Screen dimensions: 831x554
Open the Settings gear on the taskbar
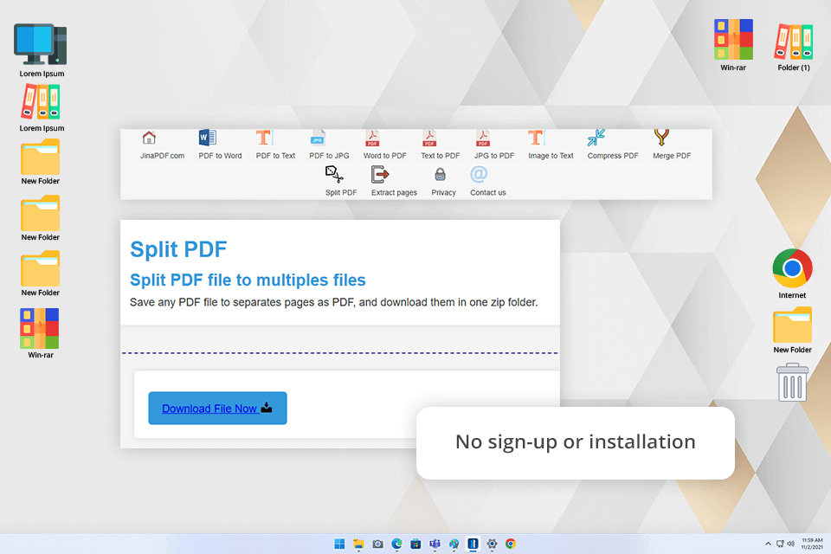492,544
